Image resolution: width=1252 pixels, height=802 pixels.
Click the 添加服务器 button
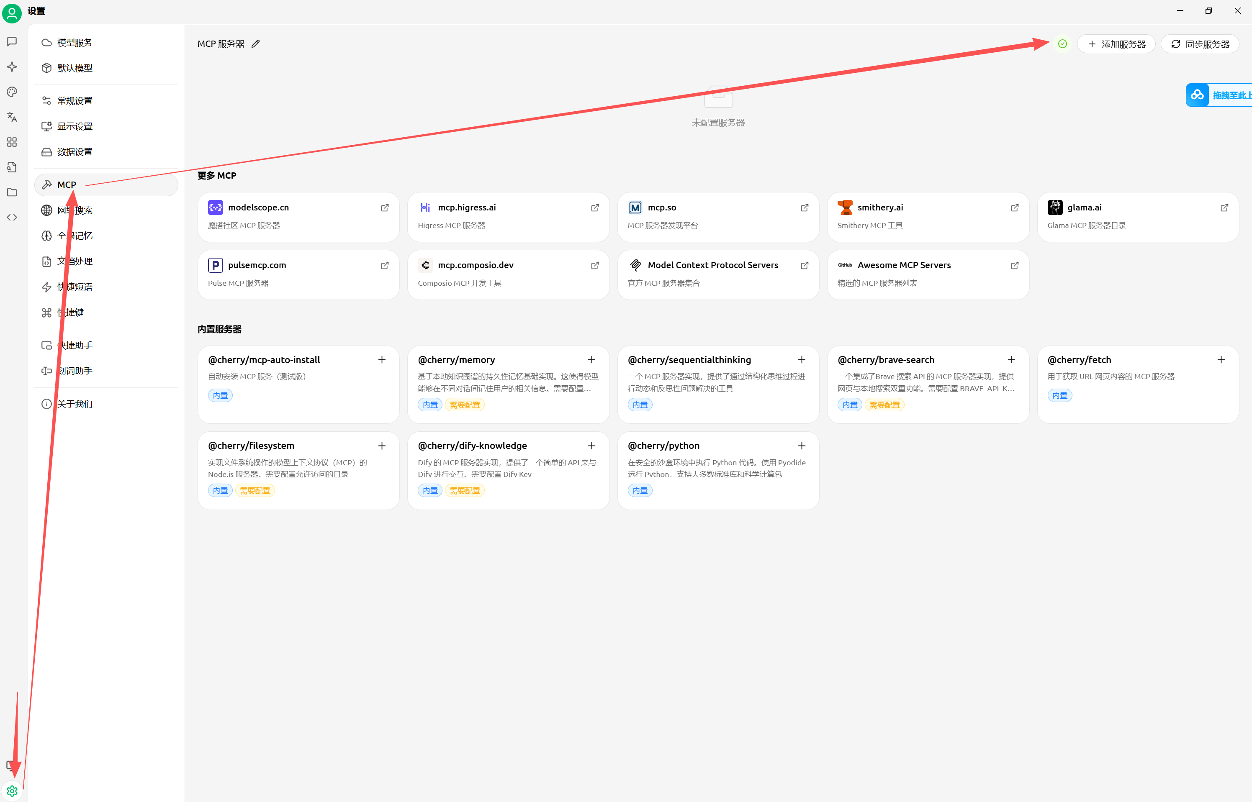click(1116, 44)
